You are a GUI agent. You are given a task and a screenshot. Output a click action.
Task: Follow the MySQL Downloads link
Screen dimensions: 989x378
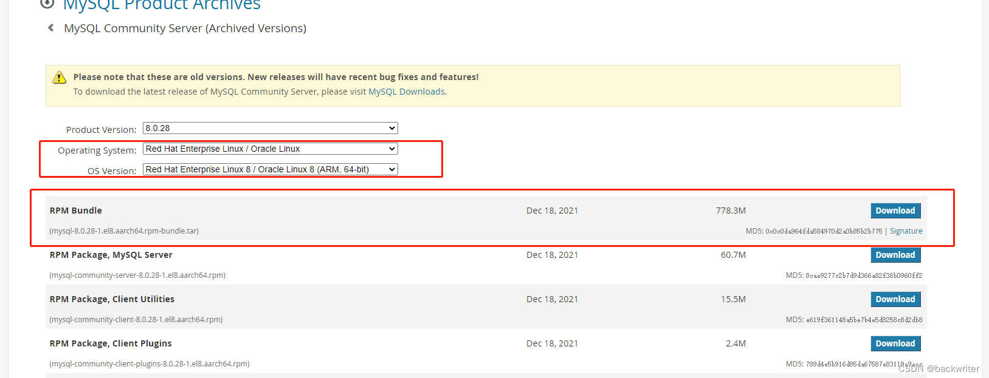[x=407, y=92]
